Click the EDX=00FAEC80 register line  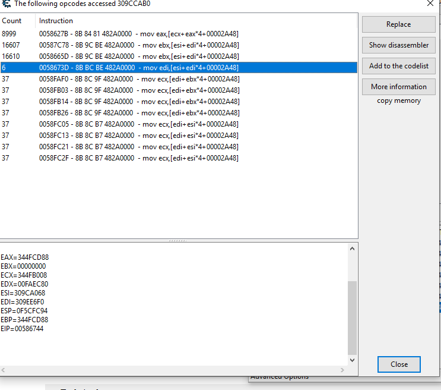24,284
